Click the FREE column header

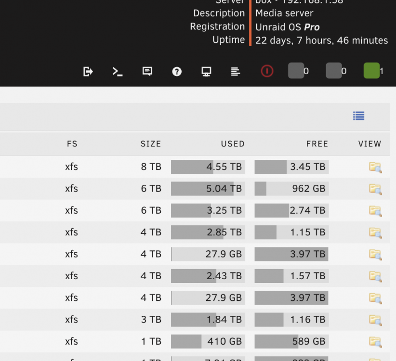(x=317, y=144)
